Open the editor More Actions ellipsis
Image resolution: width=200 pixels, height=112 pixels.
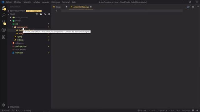point(198,7)
